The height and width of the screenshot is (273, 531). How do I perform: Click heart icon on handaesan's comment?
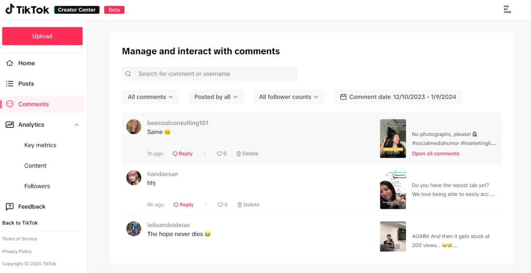pyautogui.click(x=220, y=205)
